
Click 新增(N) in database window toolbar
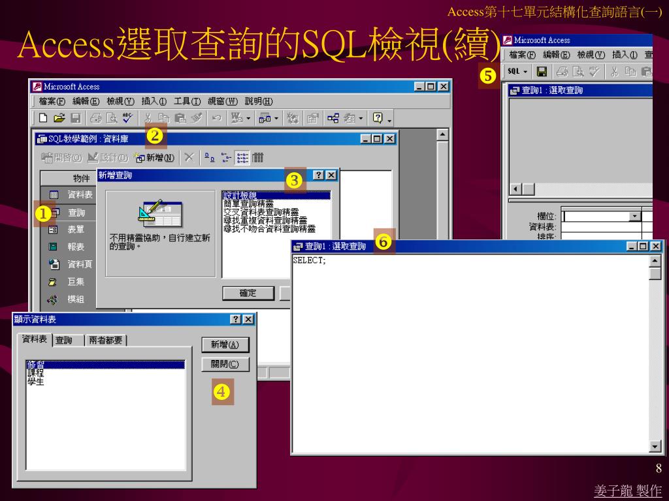point(155,158)
